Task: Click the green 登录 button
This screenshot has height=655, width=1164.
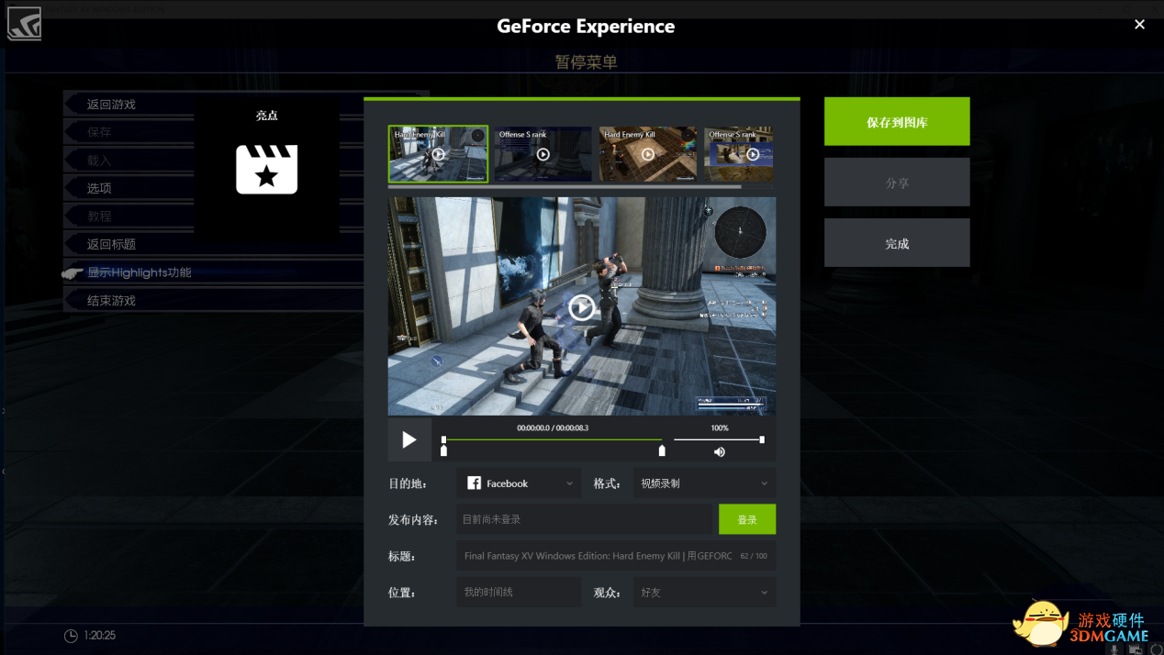Action: (747, 519)
